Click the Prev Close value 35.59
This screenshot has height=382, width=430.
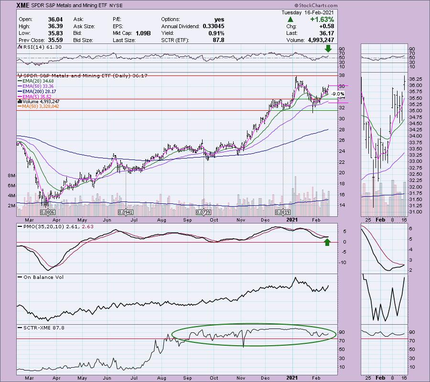[55, 40]
